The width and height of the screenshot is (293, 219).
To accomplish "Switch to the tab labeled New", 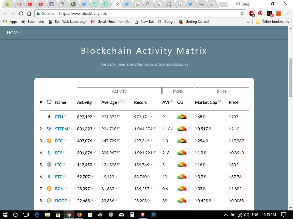I will click(x=201, y=4).
